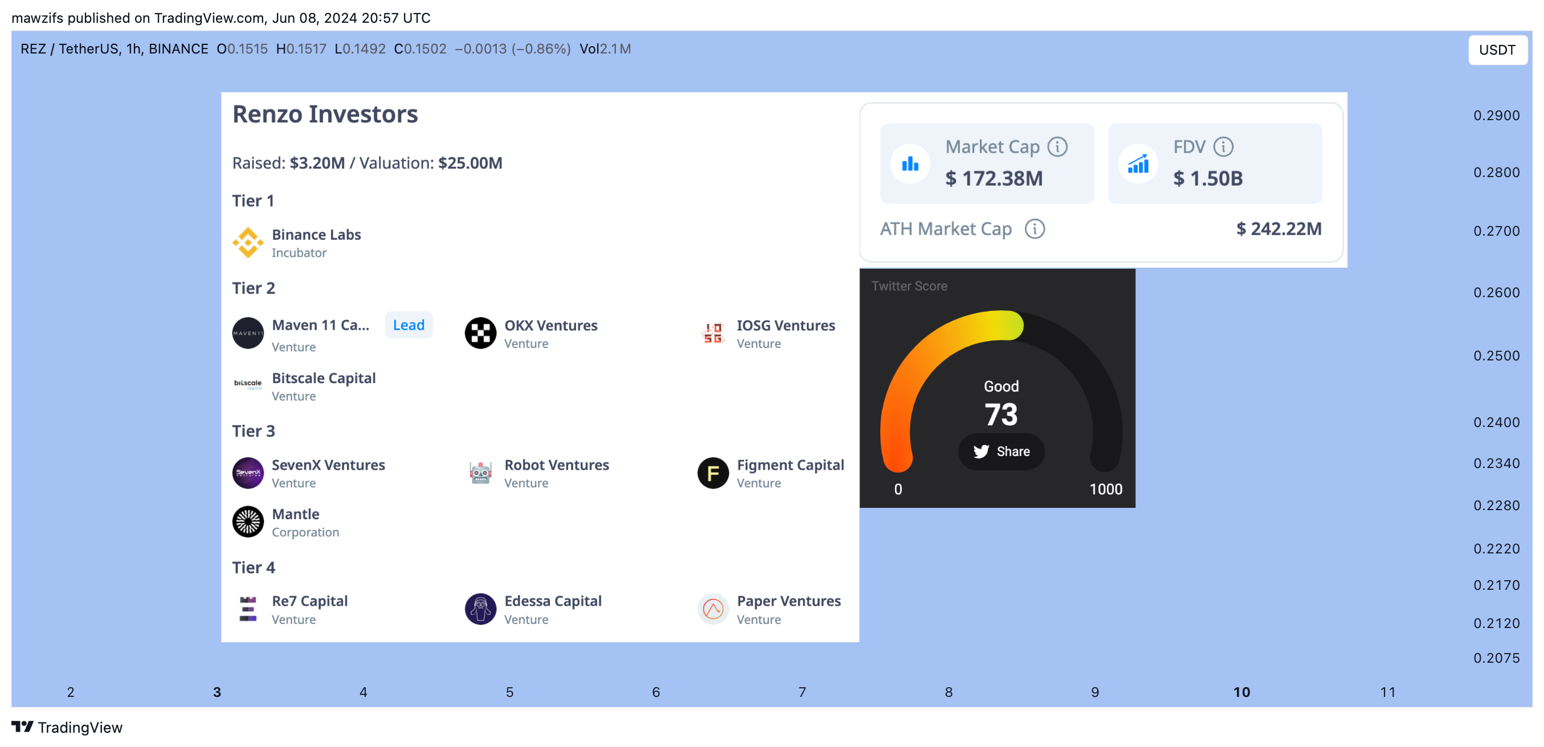
Task: Click the Tier 4 heading
Action: coord(254,567)
